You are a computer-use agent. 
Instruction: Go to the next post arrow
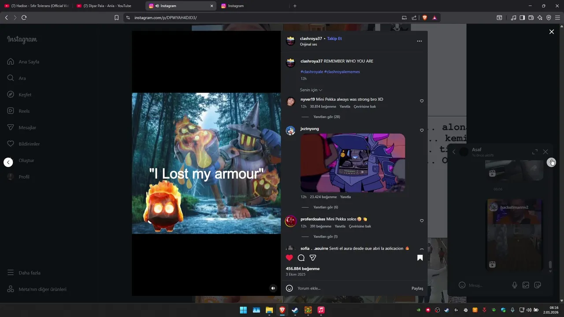coord(551,162)
